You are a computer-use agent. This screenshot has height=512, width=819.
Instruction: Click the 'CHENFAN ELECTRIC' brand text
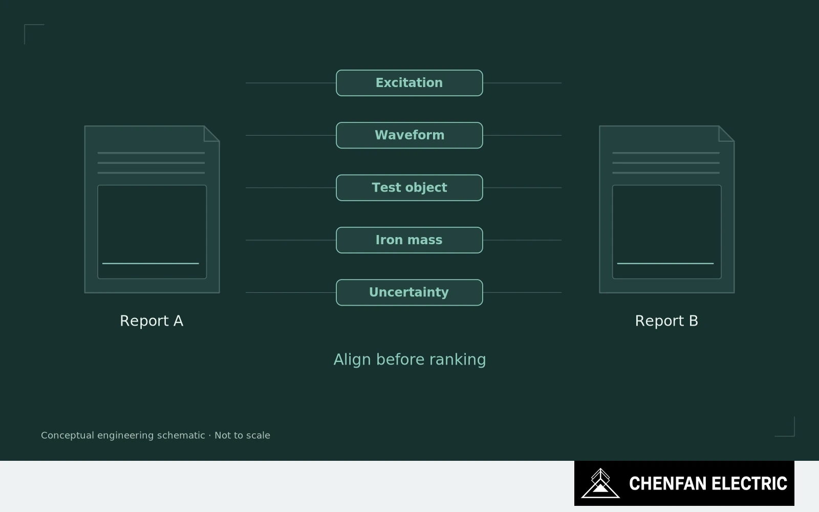point(708,483)
